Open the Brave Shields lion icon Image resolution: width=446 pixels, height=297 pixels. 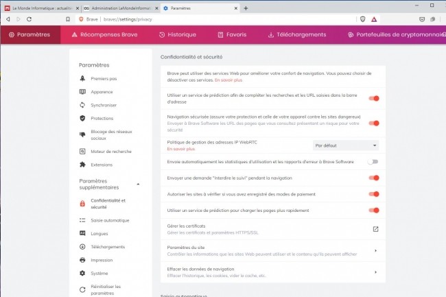pyautogui.click(x=363, y=19)
